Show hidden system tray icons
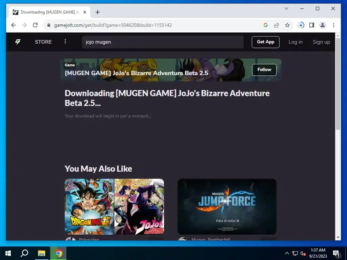This screenshot has width=347, height=260. (x=287, y=253)
